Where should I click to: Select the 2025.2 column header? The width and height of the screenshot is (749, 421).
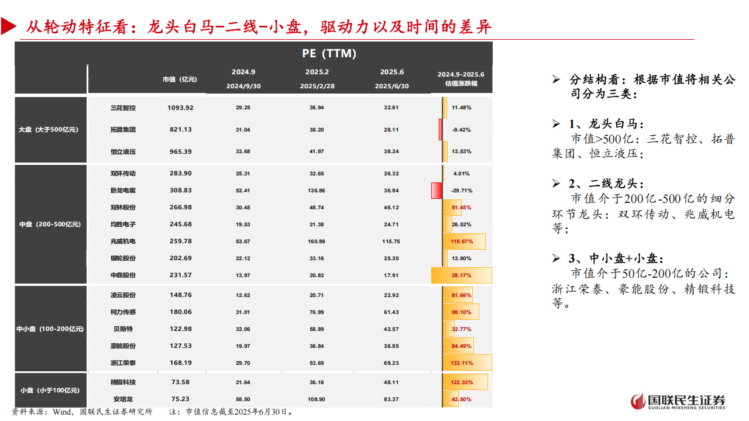tap(317, 72)
